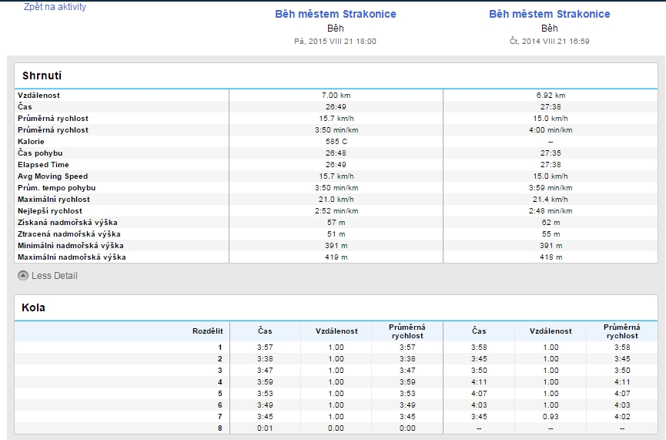Click the Maximální rychlost row label
The height and width of the screenshot is (440, 666).
point(54,199)
